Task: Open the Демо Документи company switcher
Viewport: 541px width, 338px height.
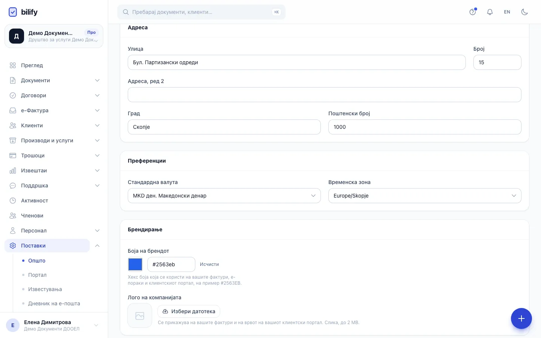Action: (54, 36)
